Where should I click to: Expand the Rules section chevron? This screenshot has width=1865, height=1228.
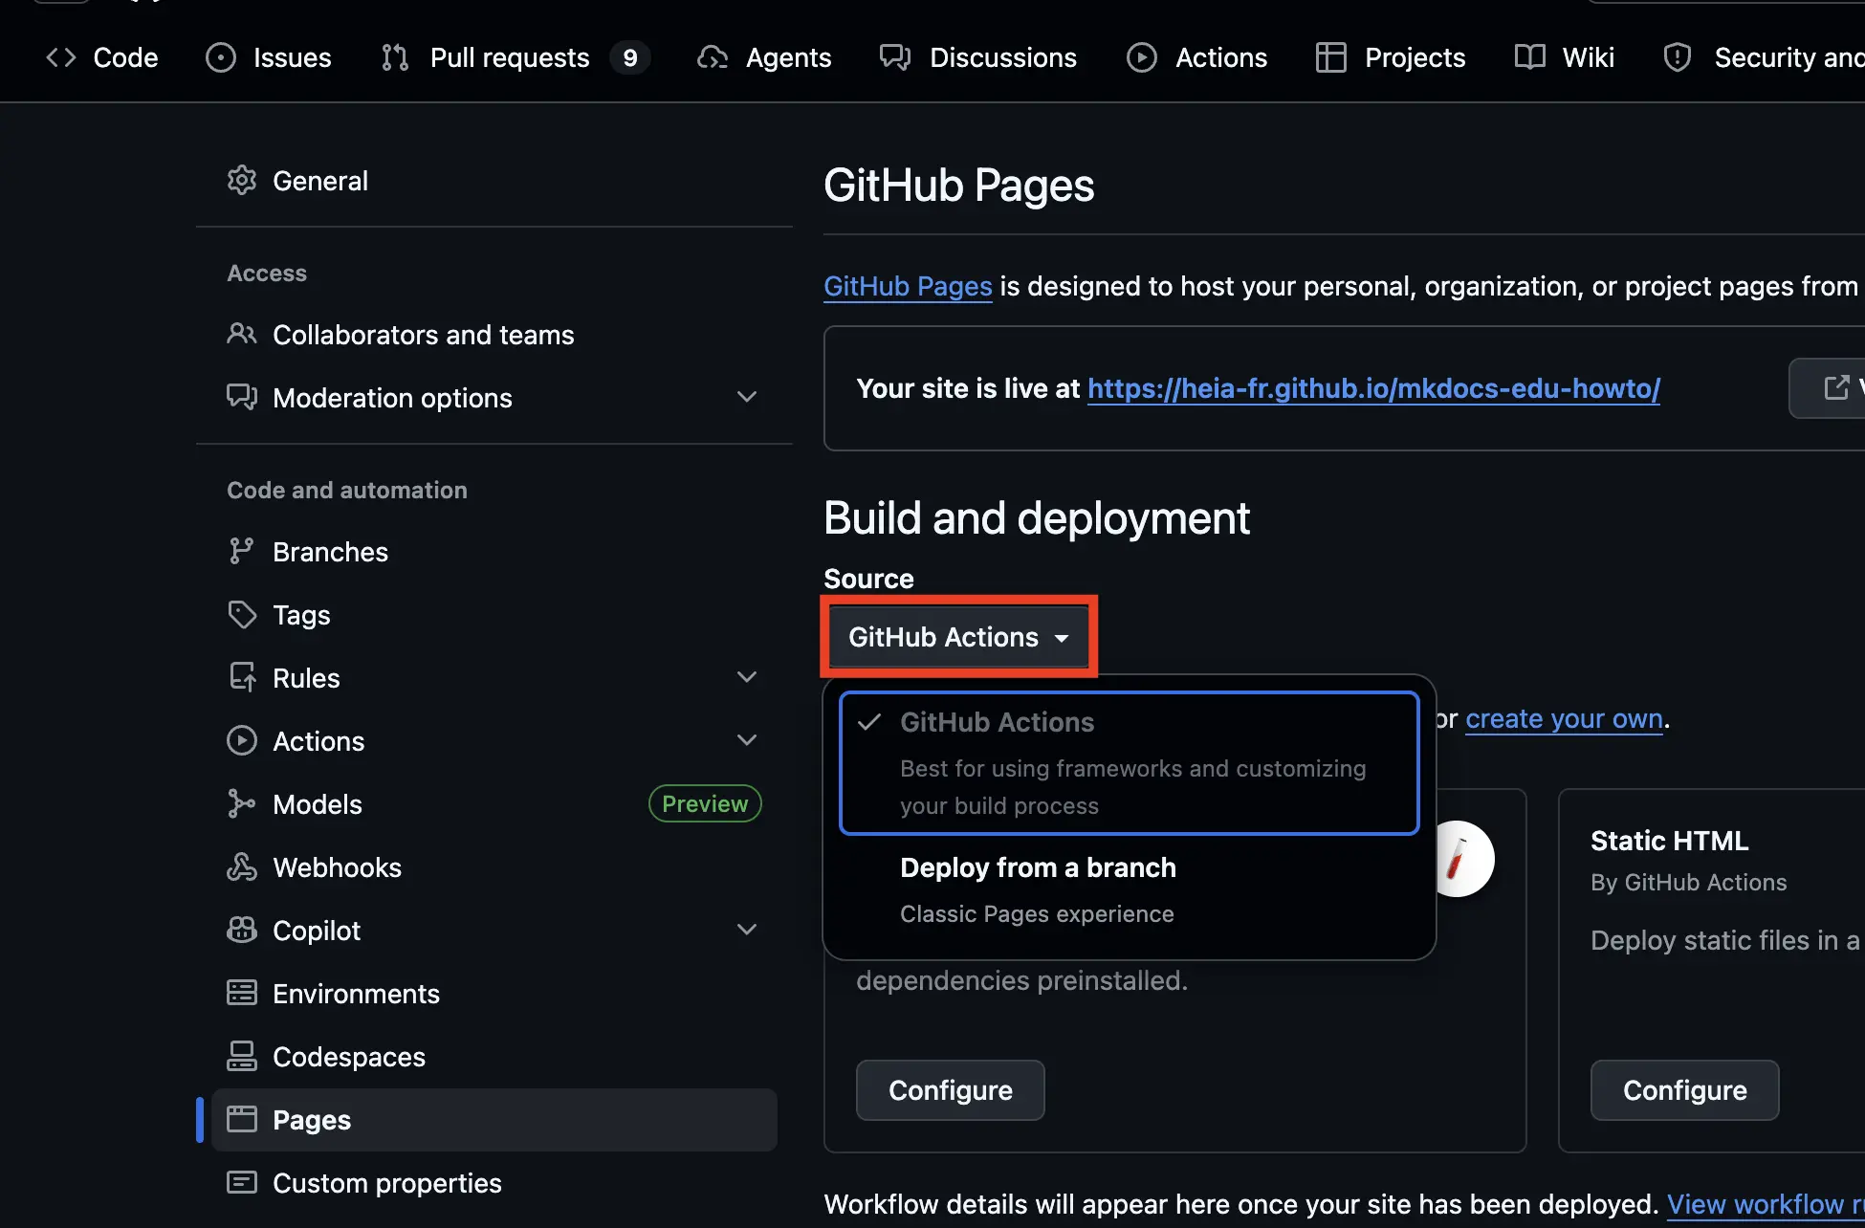[747, 677]
